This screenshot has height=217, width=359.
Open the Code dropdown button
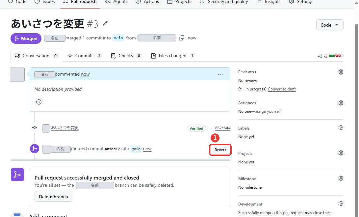330,25
